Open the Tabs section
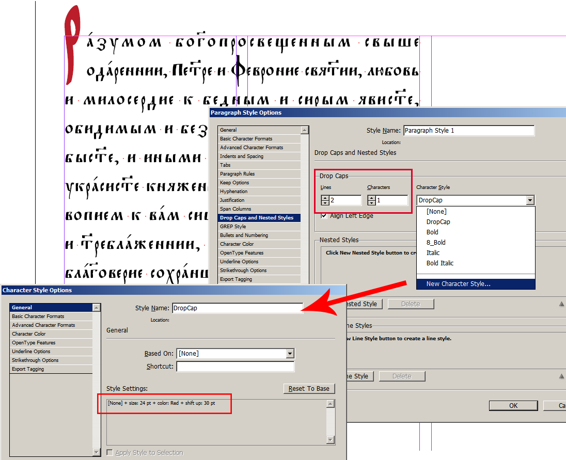This screenshot has width=566, height=460. click(x=259, y=165)
